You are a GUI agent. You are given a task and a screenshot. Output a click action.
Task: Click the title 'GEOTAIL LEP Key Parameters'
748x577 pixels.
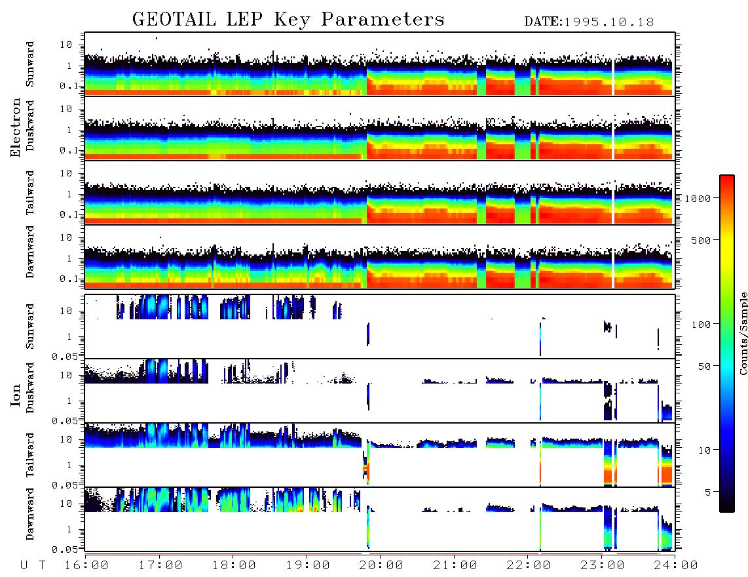[x=288, y=20]
